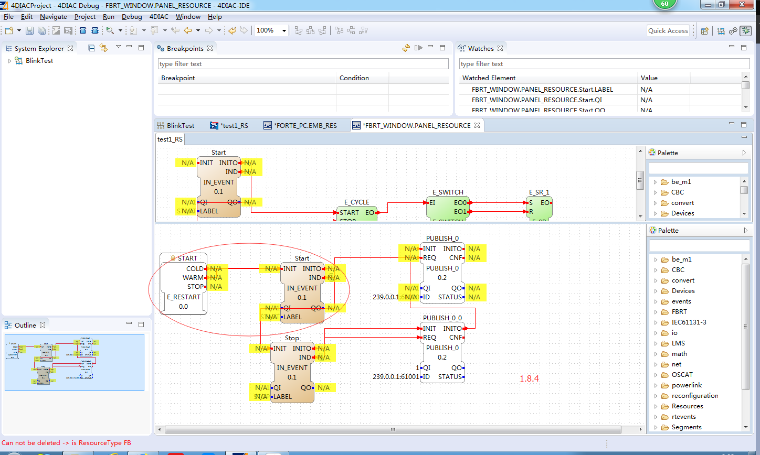Viewport: 760px width, 455px height.
Task: Expand the be_m1 folder in upper palette
Action: (656, 182)
